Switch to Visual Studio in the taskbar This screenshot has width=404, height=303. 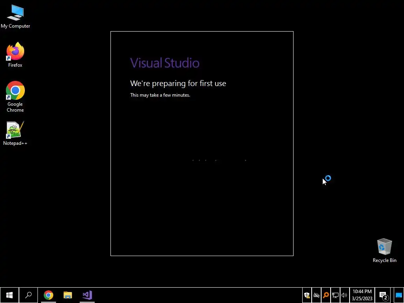tap(87, 295)
